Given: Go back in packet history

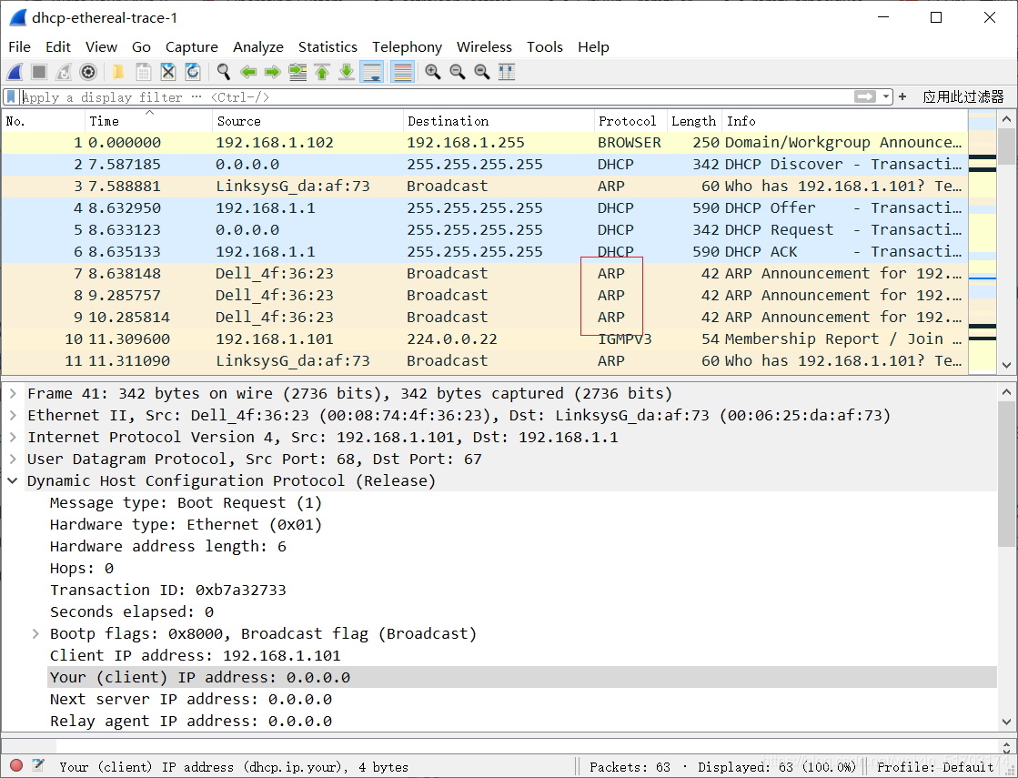Looking at the screenshot, I should (x=248, y=72).
